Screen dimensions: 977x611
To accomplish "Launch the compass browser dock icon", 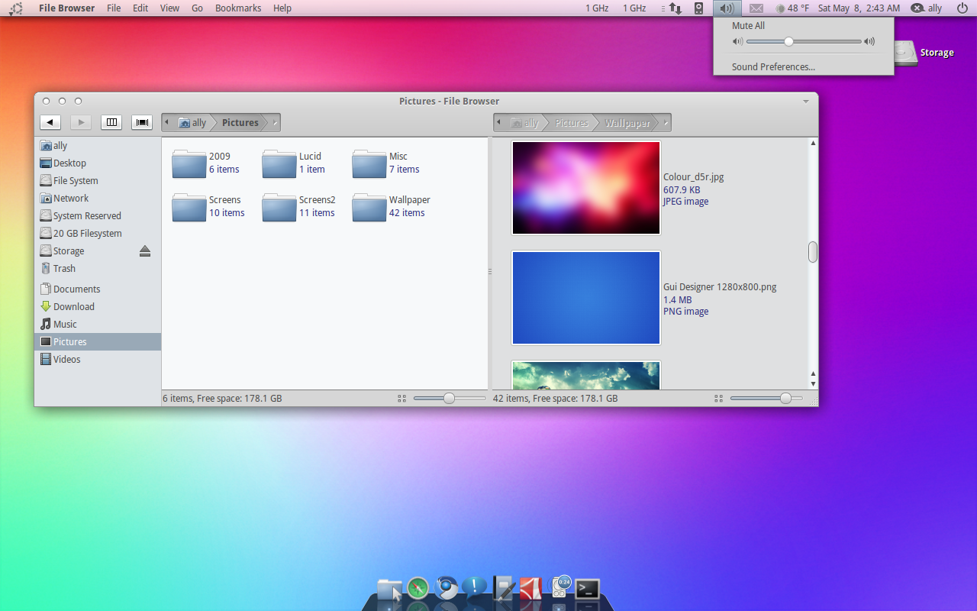I will pos(418,588).
